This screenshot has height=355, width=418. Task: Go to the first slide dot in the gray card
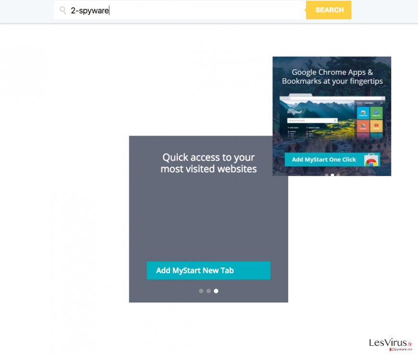tap(201, 291)
